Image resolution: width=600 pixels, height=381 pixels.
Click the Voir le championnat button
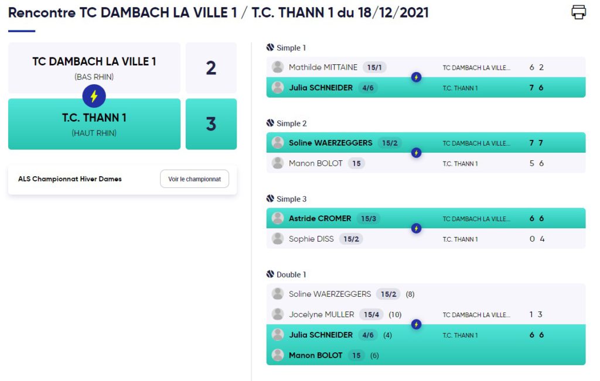click(195, 179)
